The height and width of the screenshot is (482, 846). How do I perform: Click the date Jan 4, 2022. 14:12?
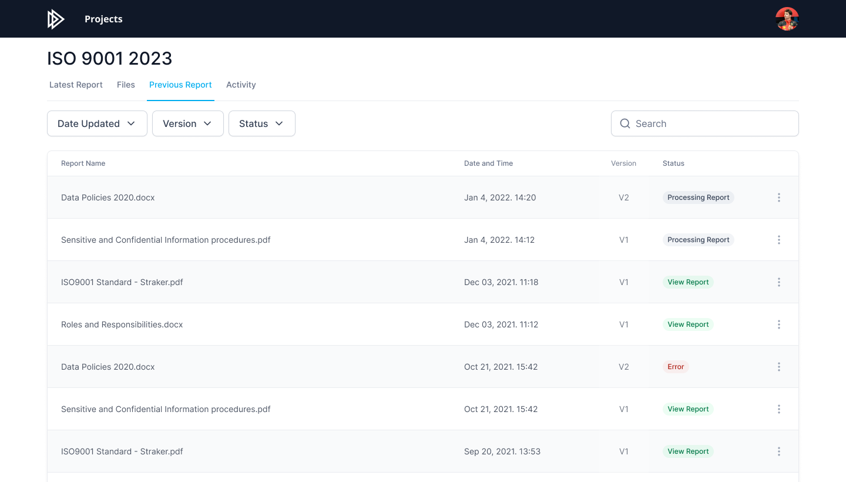click(499, 240)
